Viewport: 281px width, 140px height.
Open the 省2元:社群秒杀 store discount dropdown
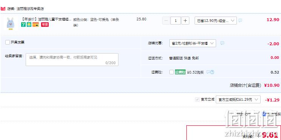[193, 43]
